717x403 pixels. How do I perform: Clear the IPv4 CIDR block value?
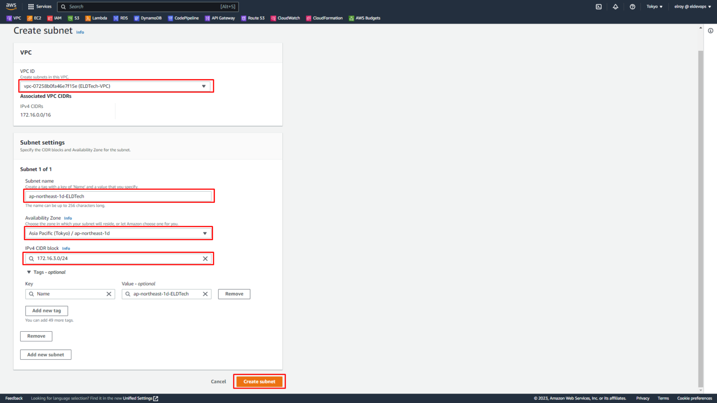(x=205, y=258)
